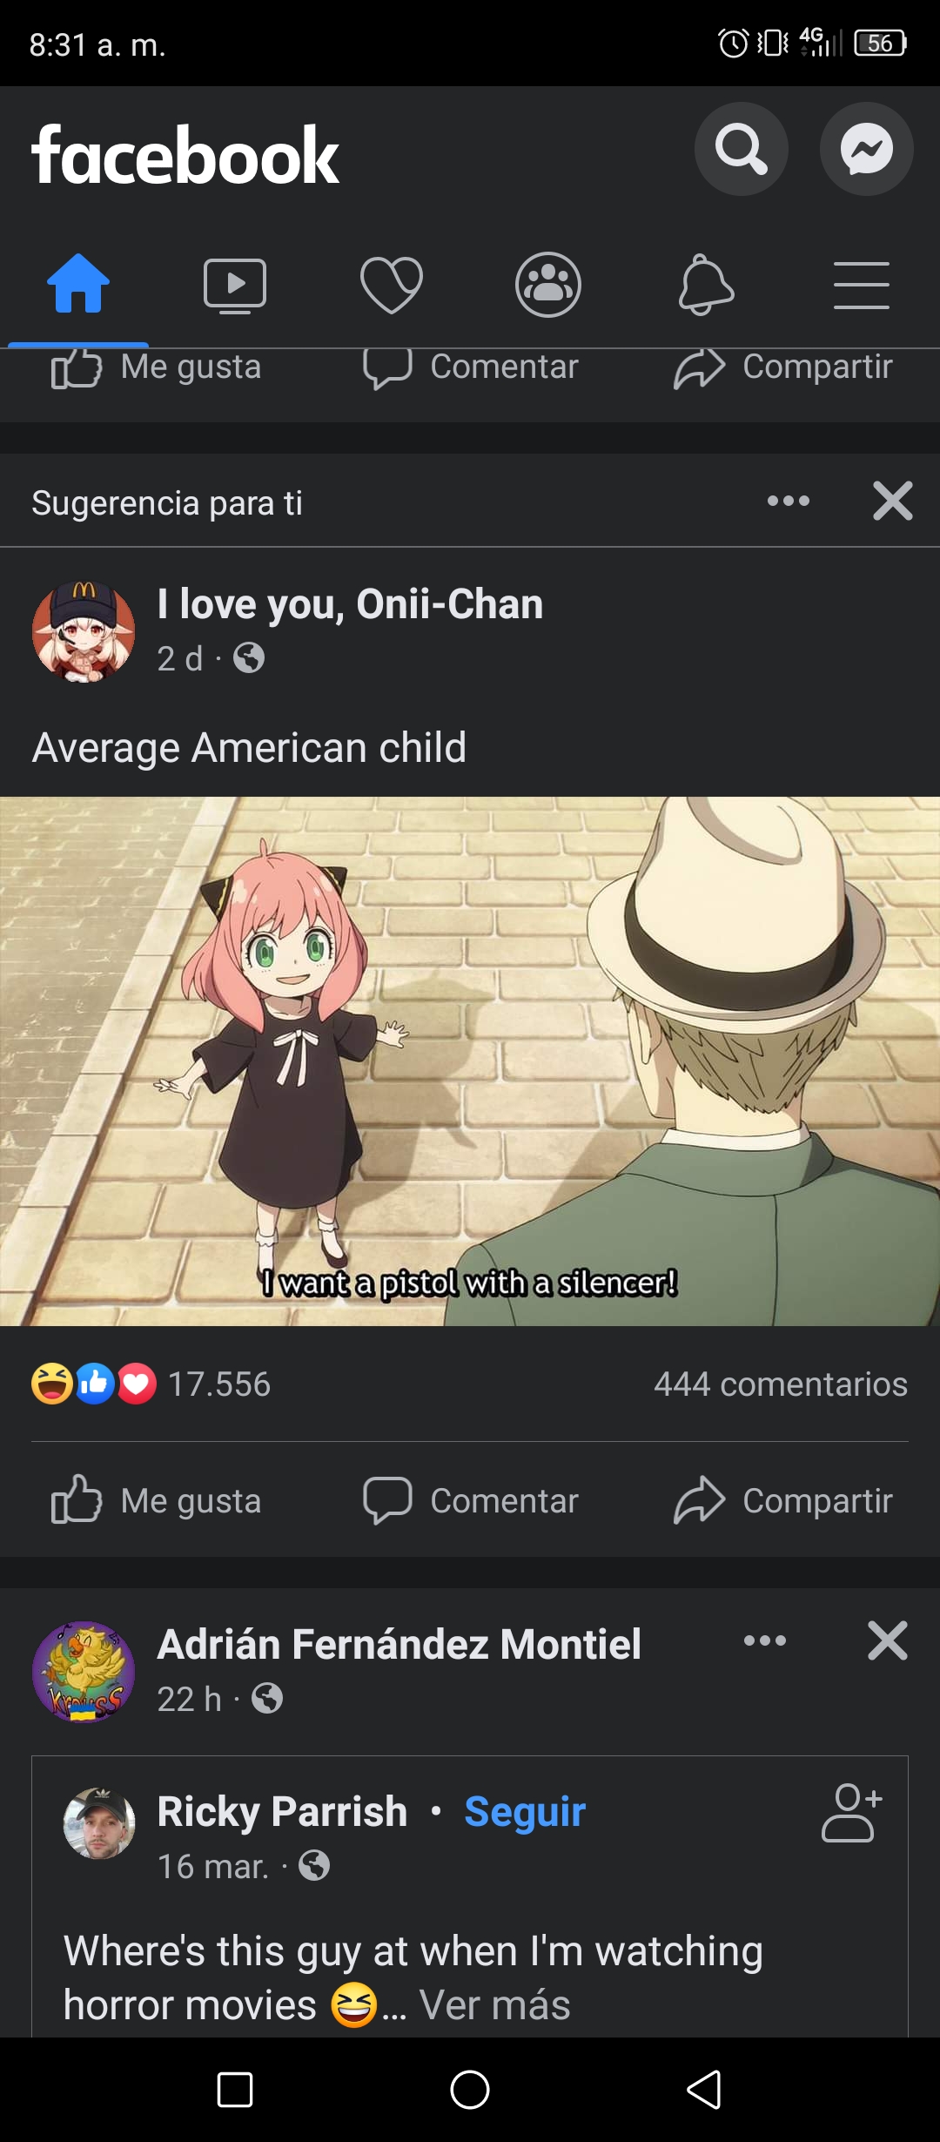
Task: Open Messenger chats
Action: 866,149
